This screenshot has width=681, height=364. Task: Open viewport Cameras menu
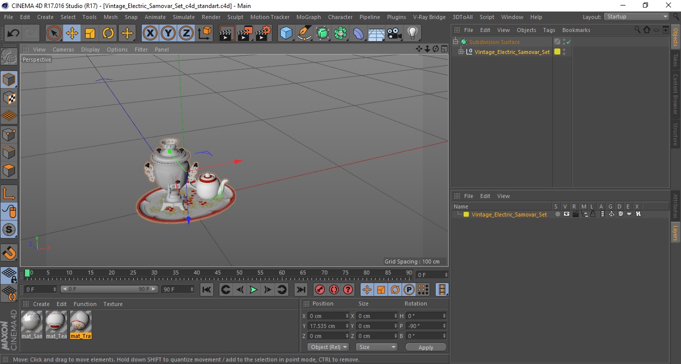tap(63, 49)
